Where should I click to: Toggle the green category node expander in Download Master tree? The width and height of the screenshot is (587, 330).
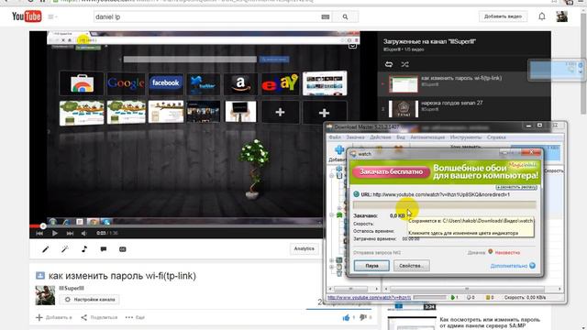click(332, 214)
